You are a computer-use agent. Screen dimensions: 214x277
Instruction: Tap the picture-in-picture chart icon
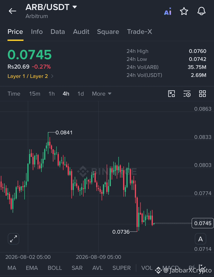(171, 94)
